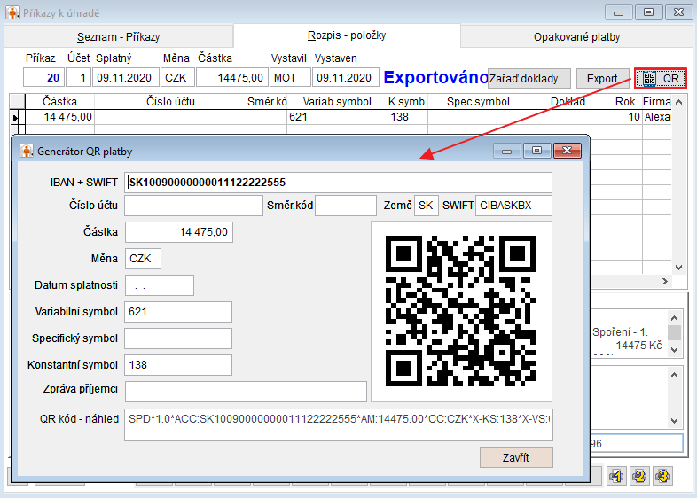Close the QR dialog with Zavřít
Viewport: 697px width, 498px height.
(516, 457)
